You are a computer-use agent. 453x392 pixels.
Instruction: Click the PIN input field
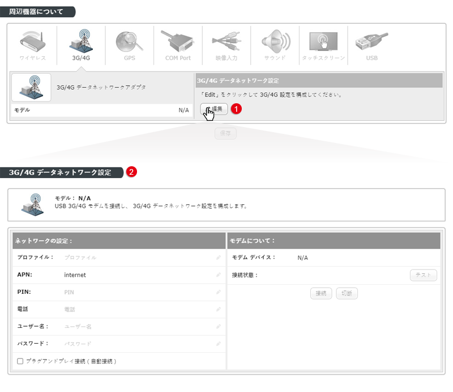pyautogui.click(x=139, y=292)
